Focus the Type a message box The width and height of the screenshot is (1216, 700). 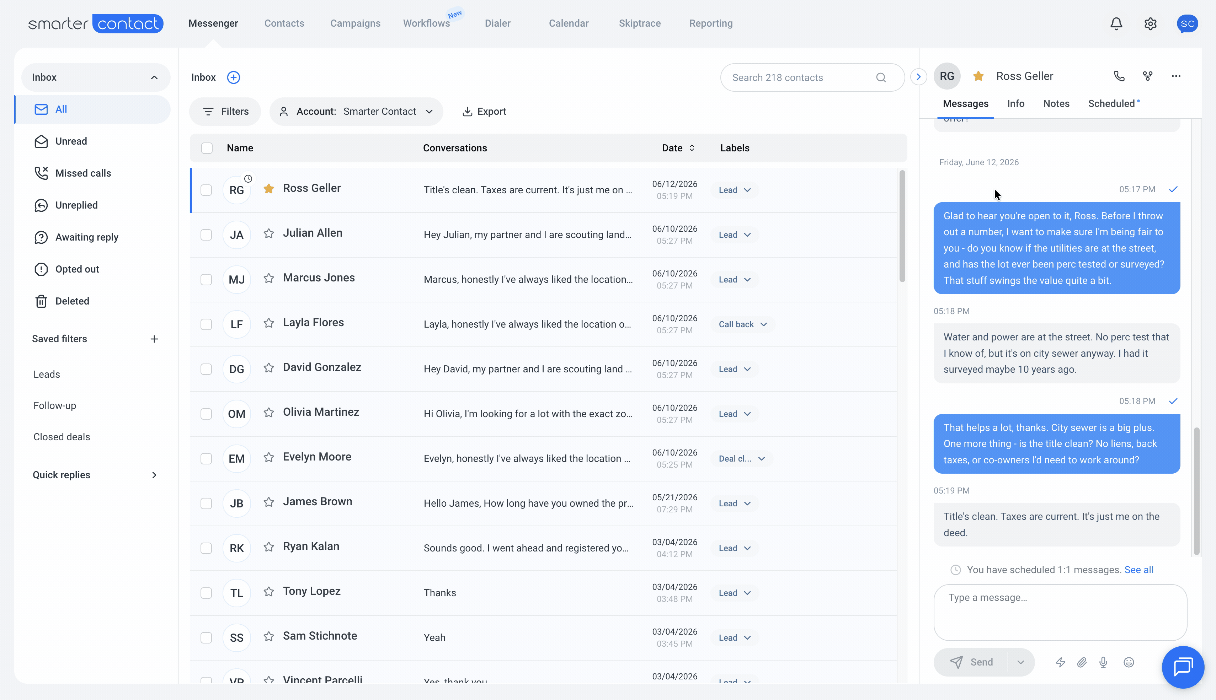point(1060,612)
